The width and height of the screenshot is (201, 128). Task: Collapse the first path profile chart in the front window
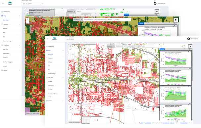coord(190,51)
